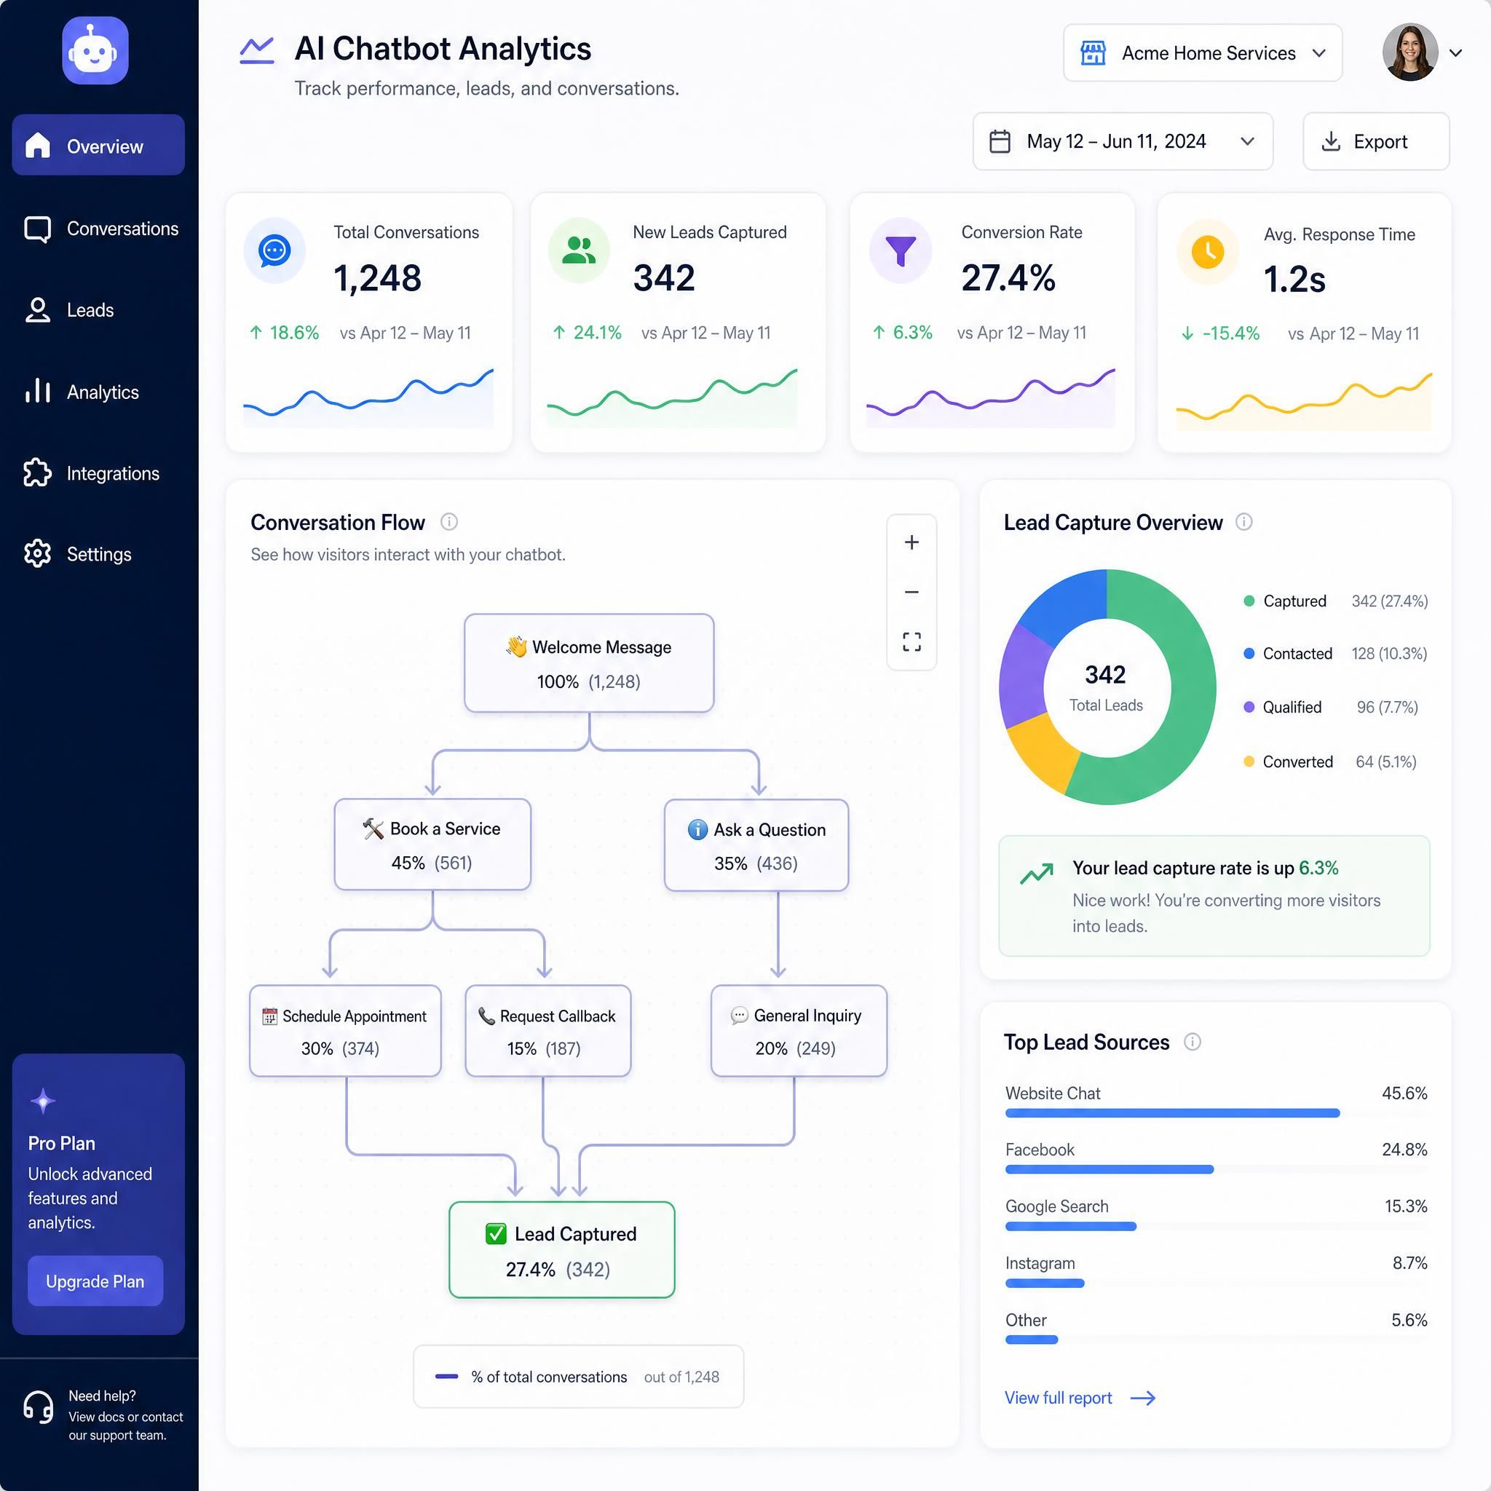Click the Export button
Screen dimensions: 1491x1491
[1376, 141]
